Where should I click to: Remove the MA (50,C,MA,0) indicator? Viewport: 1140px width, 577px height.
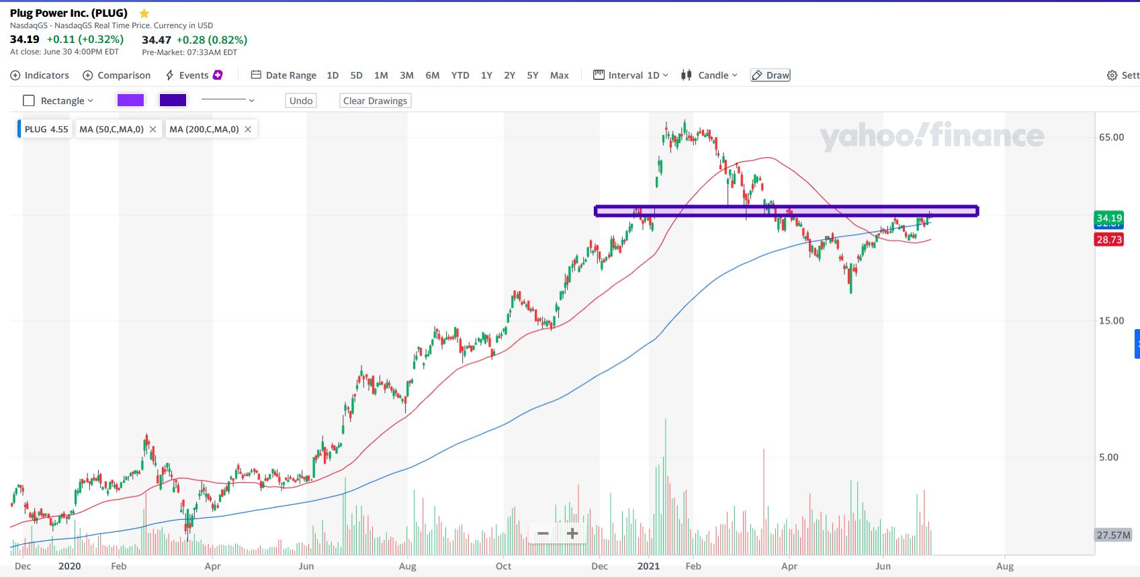[153, 129]
